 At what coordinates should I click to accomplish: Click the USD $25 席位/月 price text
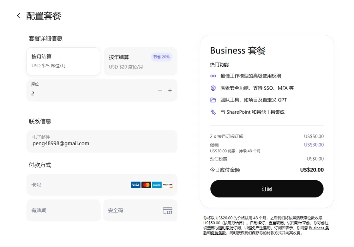[49, 66]
